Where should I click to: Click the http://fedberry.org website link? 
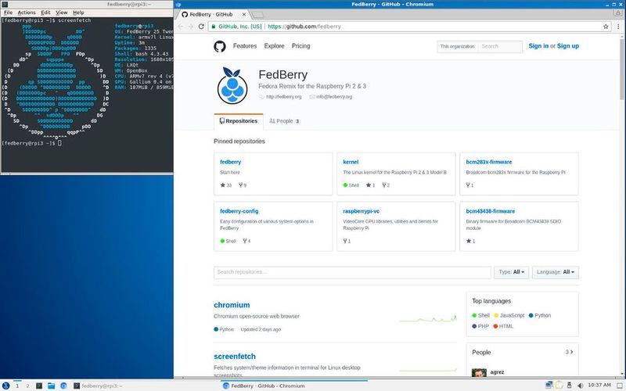tap(284, 97)
